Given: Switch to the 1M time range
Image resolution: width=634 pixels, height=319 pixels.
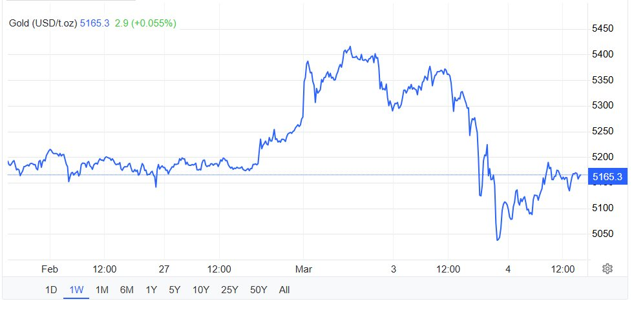Looking at the screenshot, I should 101,290.
